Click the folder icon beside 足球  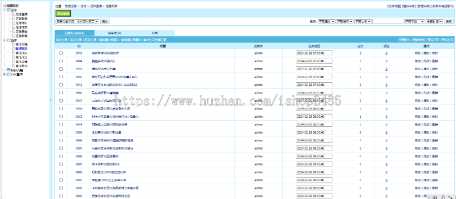point(9,10)
